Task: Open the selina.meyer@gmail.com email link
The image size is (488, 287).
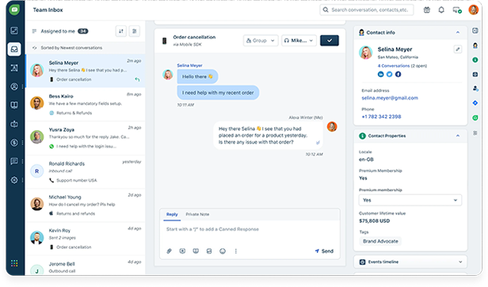Action: (390, 98)
